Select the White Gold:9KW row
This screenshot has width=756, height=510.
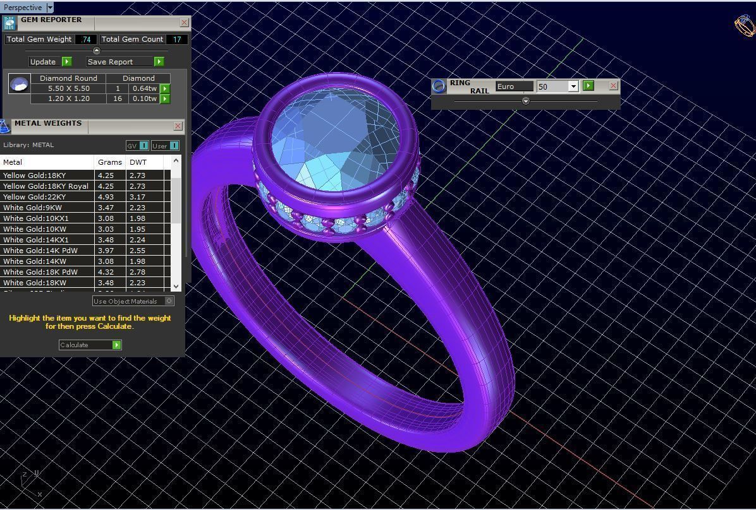click(x=85, y=208)
